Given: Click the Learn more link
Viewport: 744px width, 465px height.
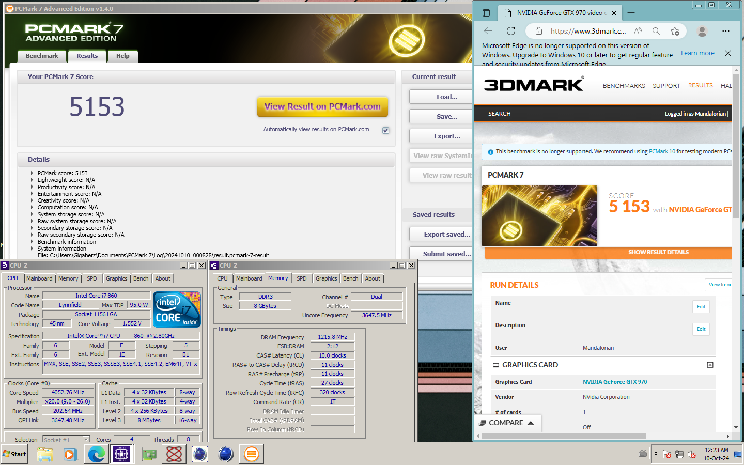Looking at the screenshot, I should point(698,53).
